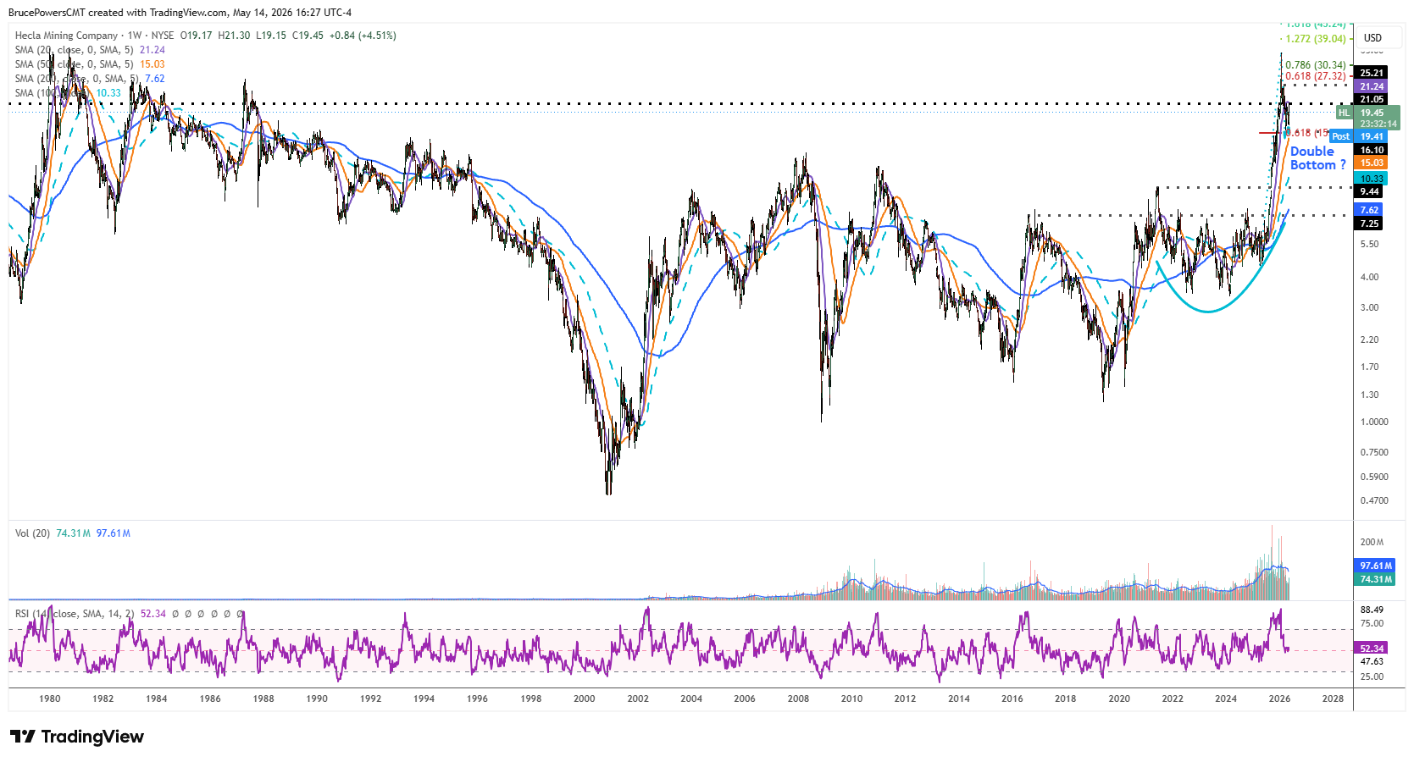The width and height of the screenshot is (1414, 762).
Task: Click the 1980 label on time axis
Action: click(50, 698)
